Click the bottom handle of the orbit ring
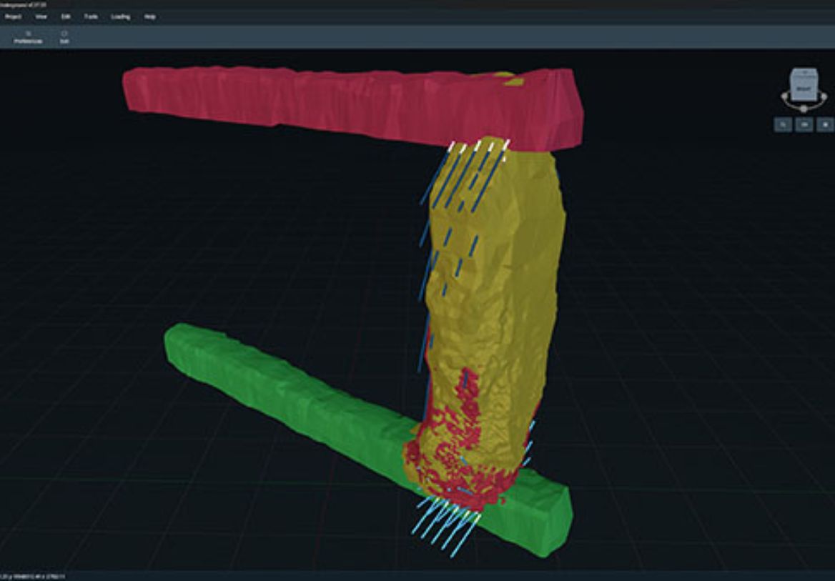835x581 pixels. coord(804,109)
